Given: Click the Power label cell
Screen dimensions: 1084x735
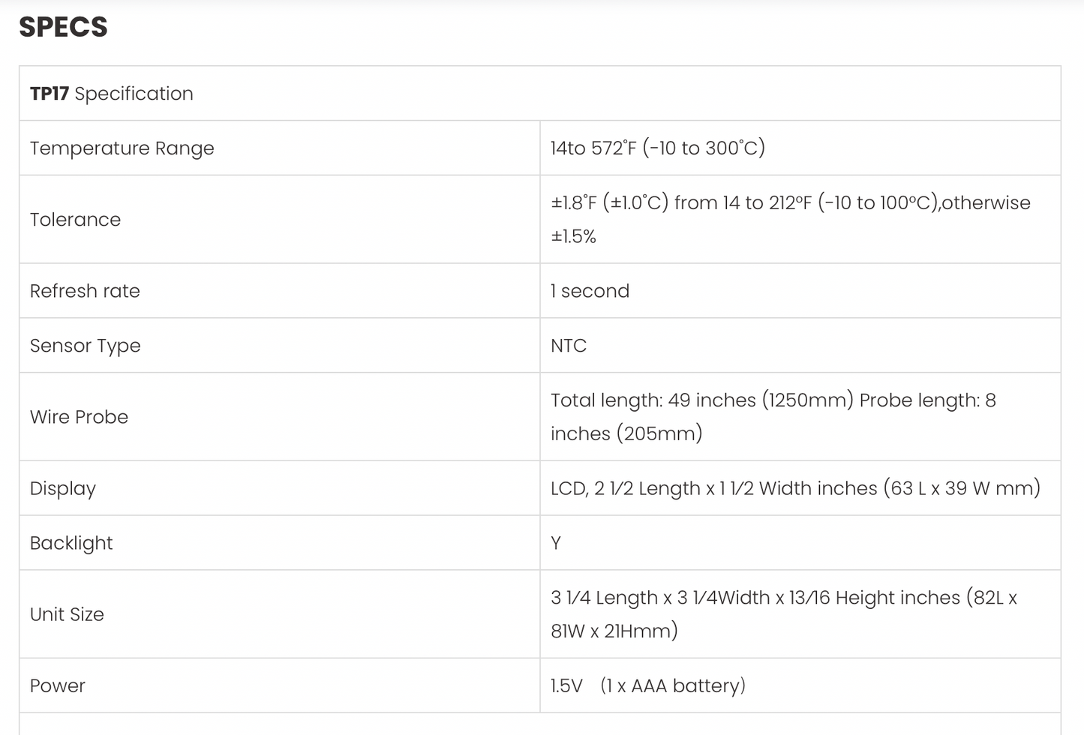Looking at the screenshot, I should (58, 685).
